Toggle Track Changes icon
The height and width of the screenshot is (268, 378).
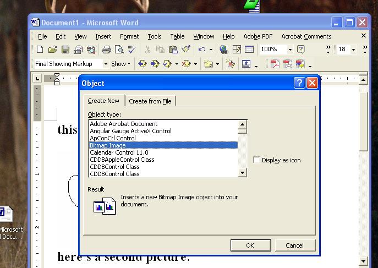230,64
